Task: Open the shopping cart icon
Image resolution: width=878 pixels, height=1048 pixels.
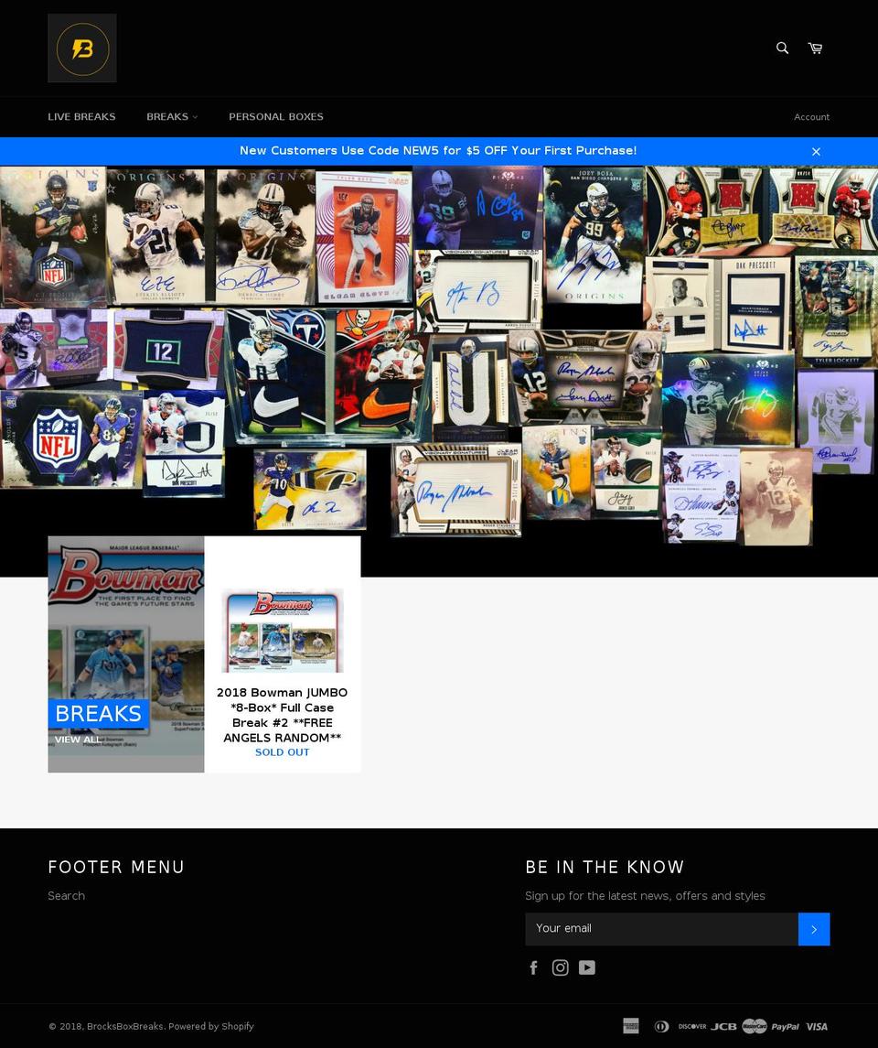Action: click(815, 49)
